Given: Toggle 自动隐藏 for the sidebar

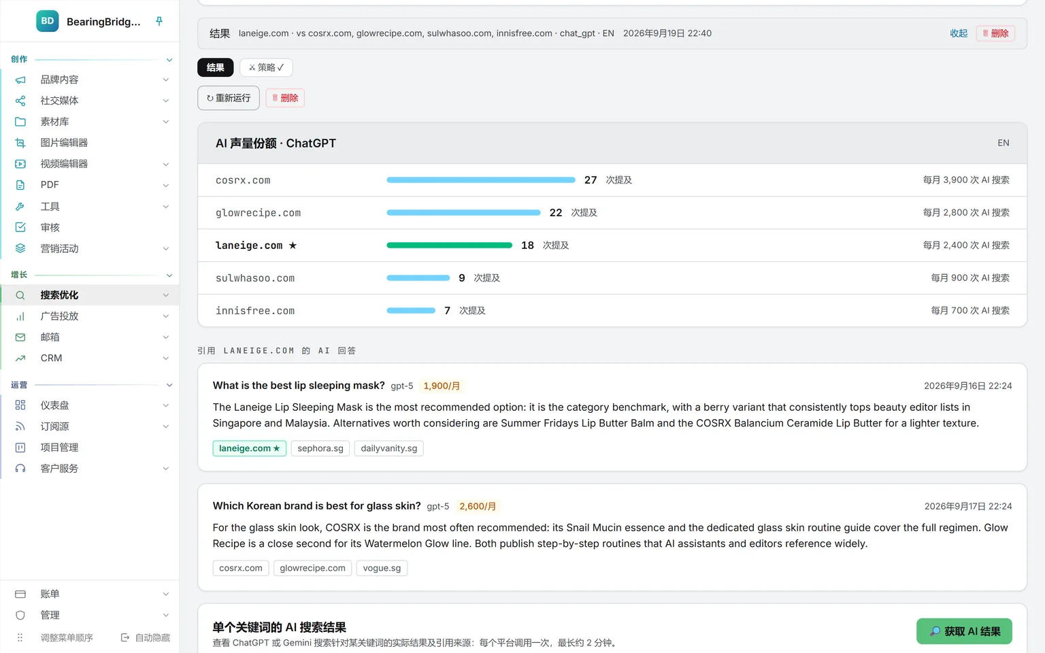Looking at the screenshot, I should tap(146, 637).
